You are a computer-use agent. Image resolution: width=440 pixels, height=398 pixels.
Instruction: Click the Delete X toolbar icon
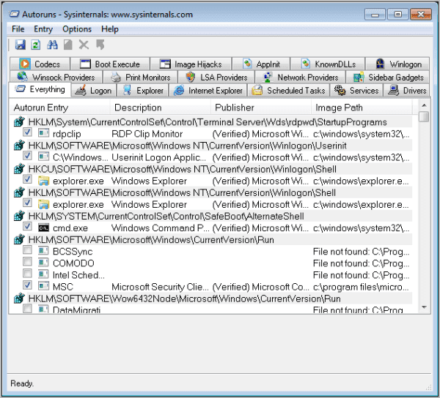[84, 45]
